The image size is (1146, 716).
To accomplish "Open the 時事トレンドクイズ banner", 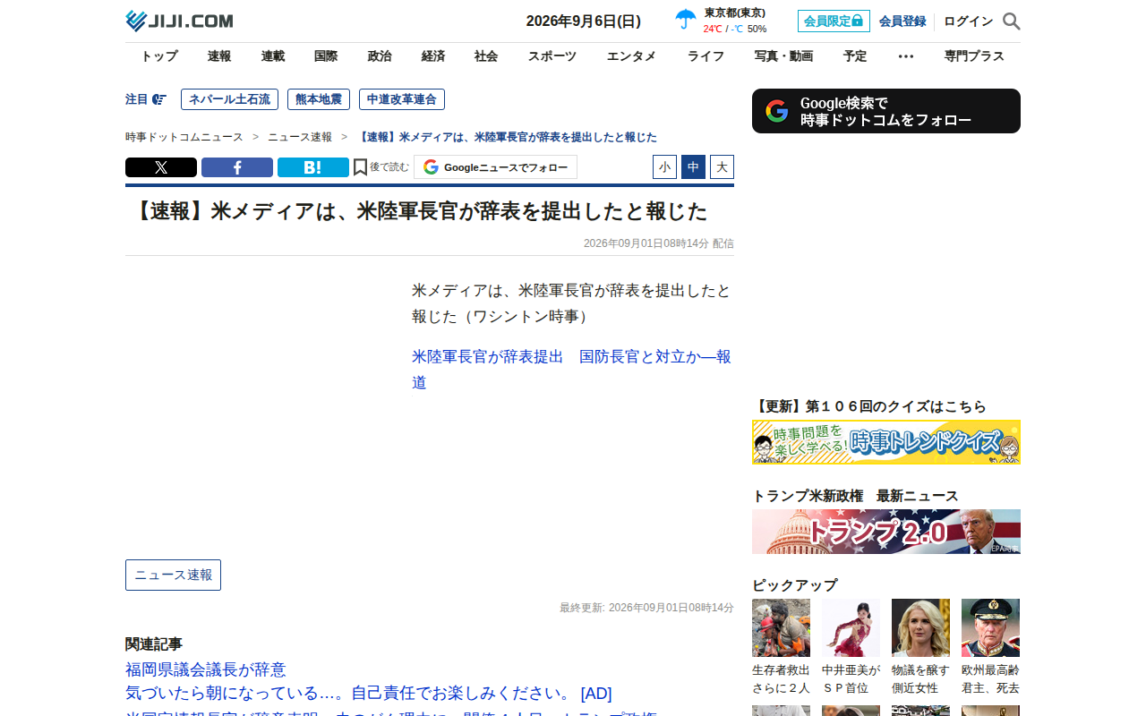I will pos(886,442).
